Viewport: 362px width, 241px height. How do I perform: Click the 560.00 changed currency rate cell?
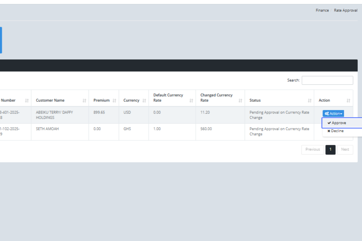pos(206,129)
